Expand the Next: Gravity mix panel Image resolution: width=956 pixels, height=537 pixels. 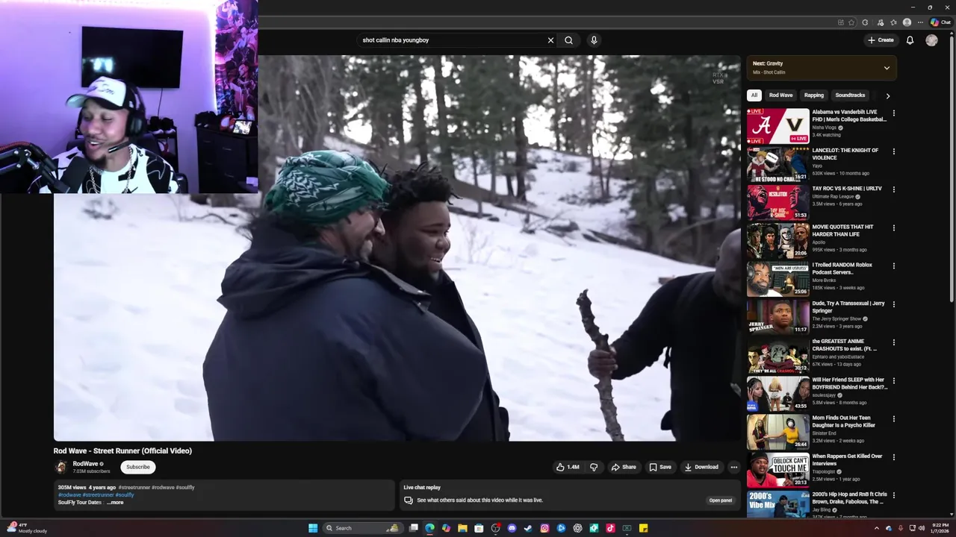click(887, 68)
